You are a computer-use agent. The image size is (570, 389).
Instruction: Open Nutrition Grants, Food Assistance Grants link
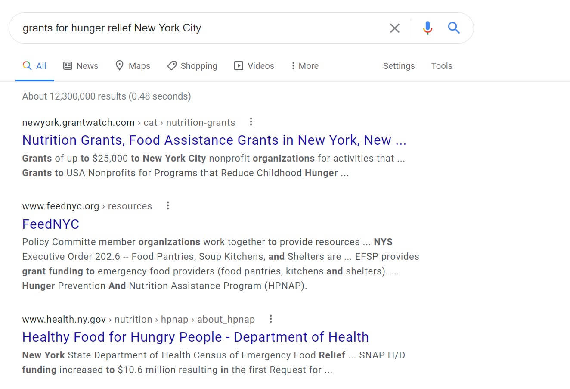[214, 140]
